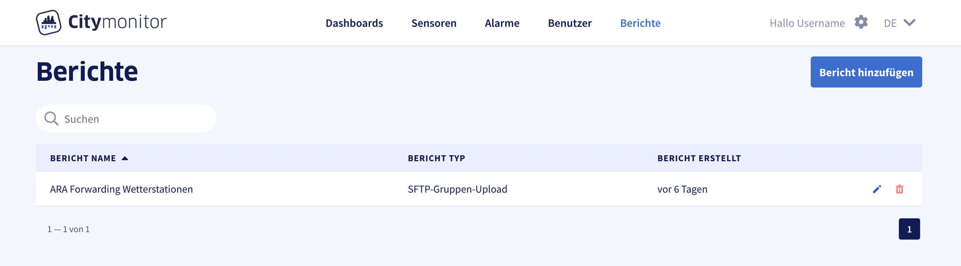Open the Alarme section

[502, 23]
